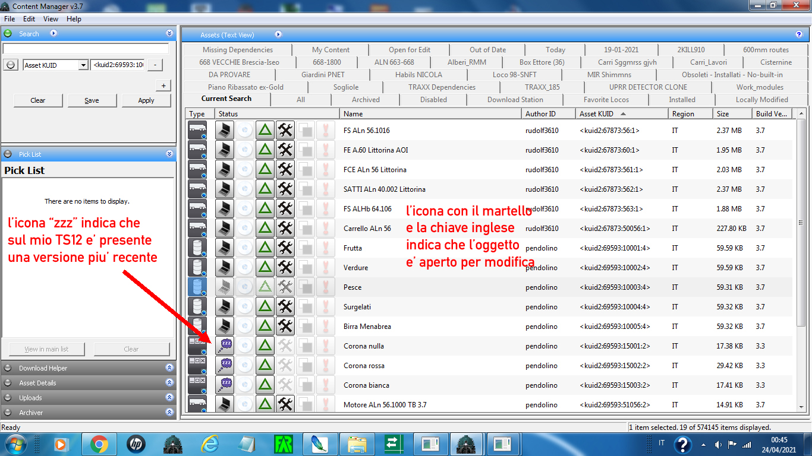Click the kuid value filter field
Viewport: 812px width, 456px height.
(118, 65)
